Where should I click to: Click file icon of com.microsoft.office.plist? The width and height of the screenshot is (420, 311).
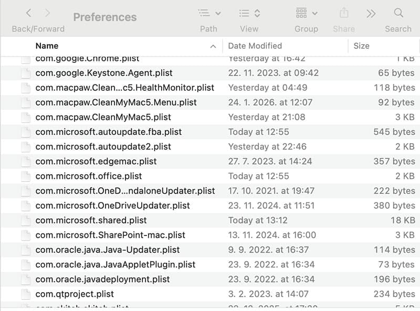tap(26, 176)
